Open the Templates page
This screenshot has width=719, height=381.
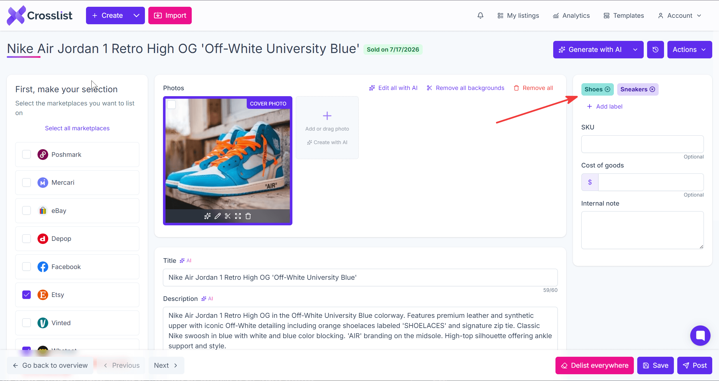[624, 16]
